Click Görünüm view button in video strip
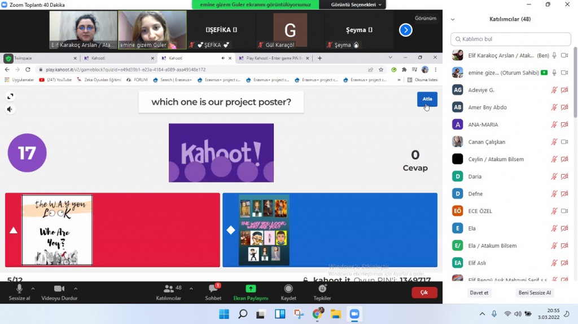 426,18
